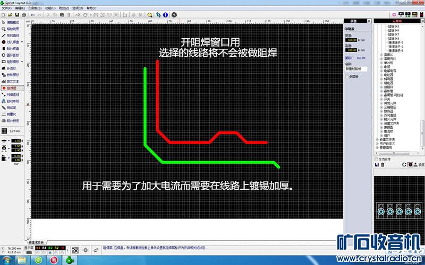Select the 贴片焊盘 SMD pad tool
The height and width of the screenshot is (265, 425).
[x=11, y=49]
